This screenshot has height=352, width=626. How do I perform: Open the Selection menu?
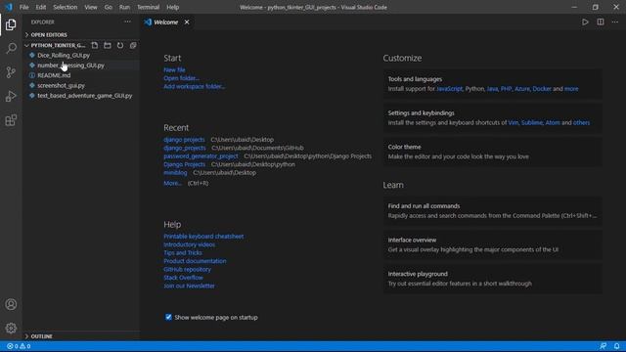66,7
